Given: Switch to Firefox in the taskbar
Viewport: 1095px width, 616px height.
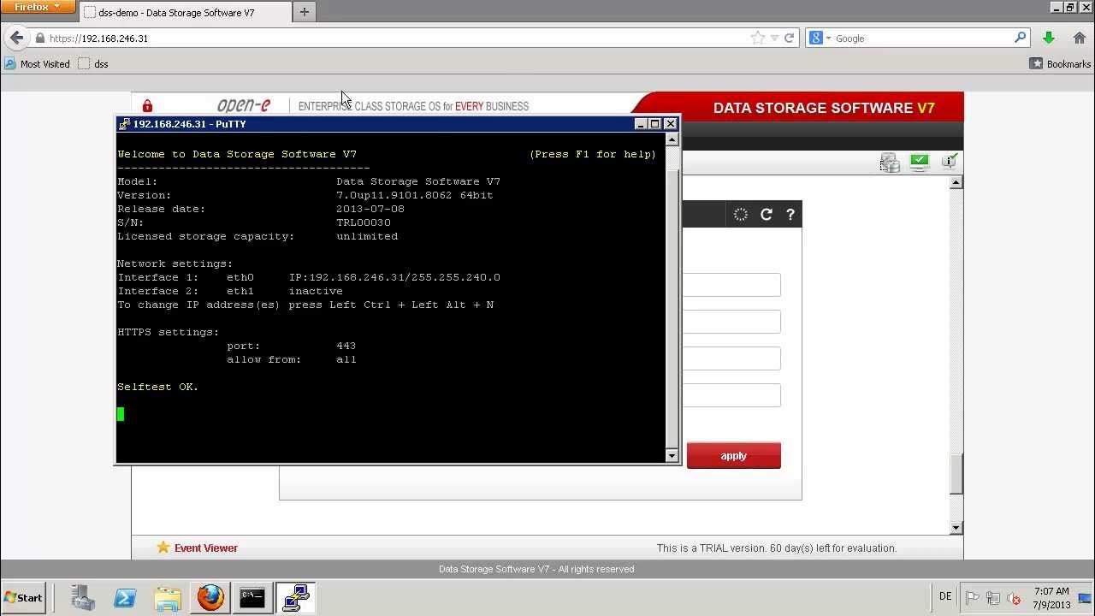Looking at the screenshot, I should click(210, 598).
